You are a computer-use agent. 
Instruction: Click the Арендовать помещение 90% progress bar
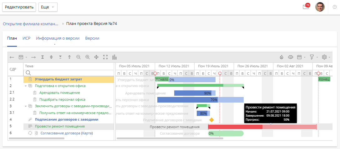(x=195, y=93)
